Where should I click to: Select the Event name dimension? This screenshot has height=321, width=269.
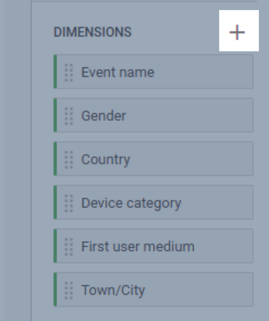click(118, 72)
